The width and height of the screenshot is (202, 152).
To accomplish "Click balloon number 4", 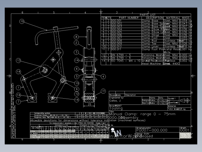I will click(x=103, y=76).
